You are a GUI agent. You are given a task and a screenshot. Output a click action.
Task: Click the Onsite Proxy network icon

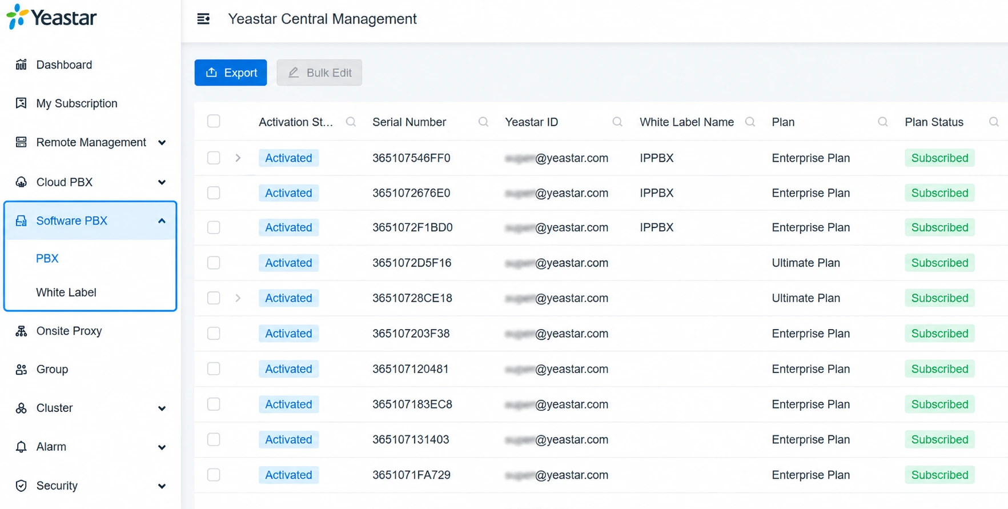(x=21, y=331)
